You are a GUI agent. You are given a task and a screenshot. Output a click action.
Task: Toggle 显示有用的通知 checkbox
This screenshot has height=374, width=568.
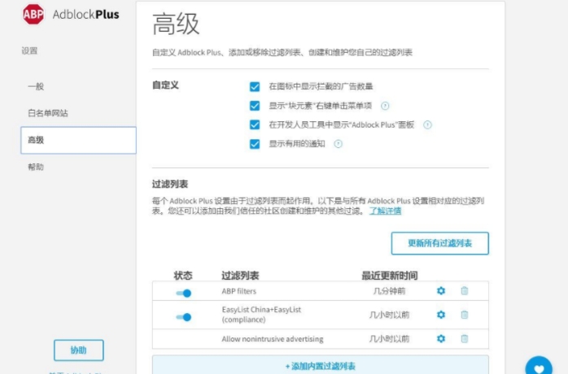255,144
